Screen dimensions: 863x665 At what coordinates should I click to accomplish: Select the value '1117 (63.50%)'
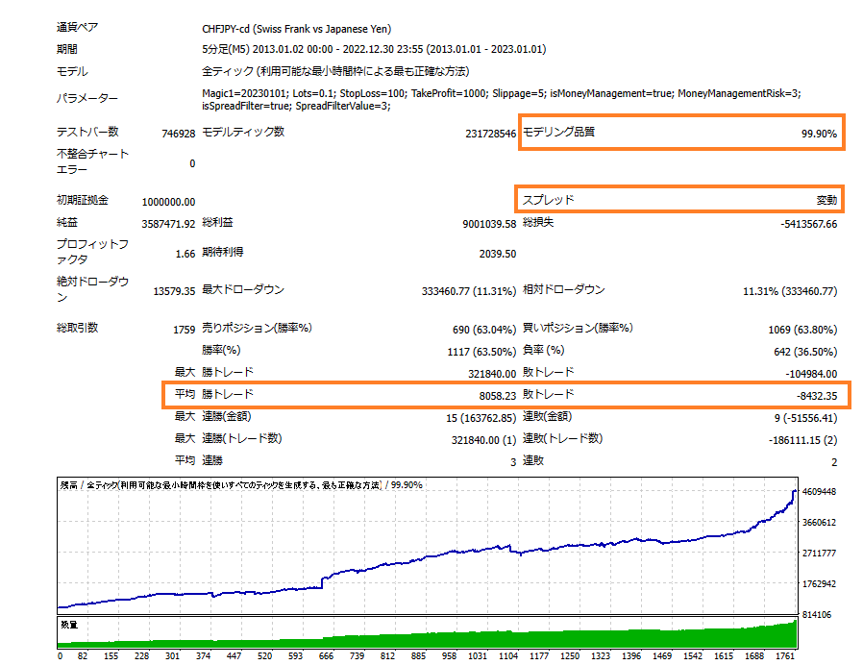pos(481,351)
